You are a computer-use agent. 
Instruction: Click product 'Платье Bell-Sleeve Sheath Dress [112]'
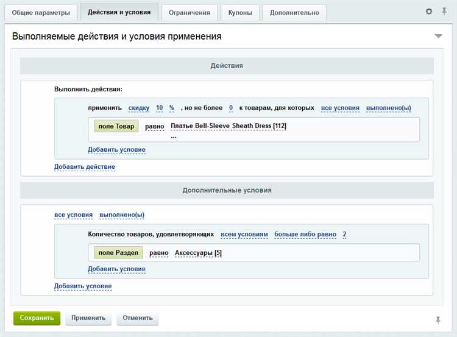point(228,126)
